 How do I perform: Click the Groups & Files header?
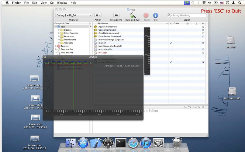[x=71, y=23]
